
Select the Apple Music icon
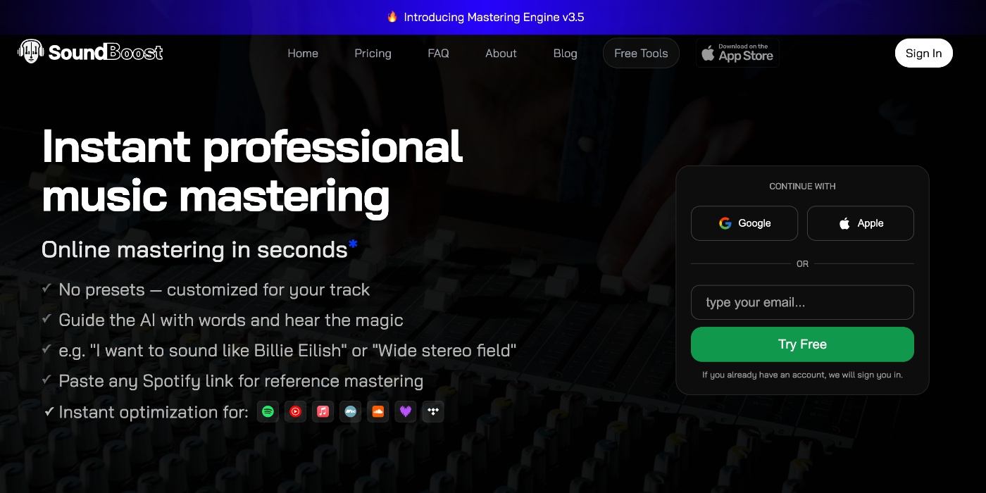click(x=323, y=412)
